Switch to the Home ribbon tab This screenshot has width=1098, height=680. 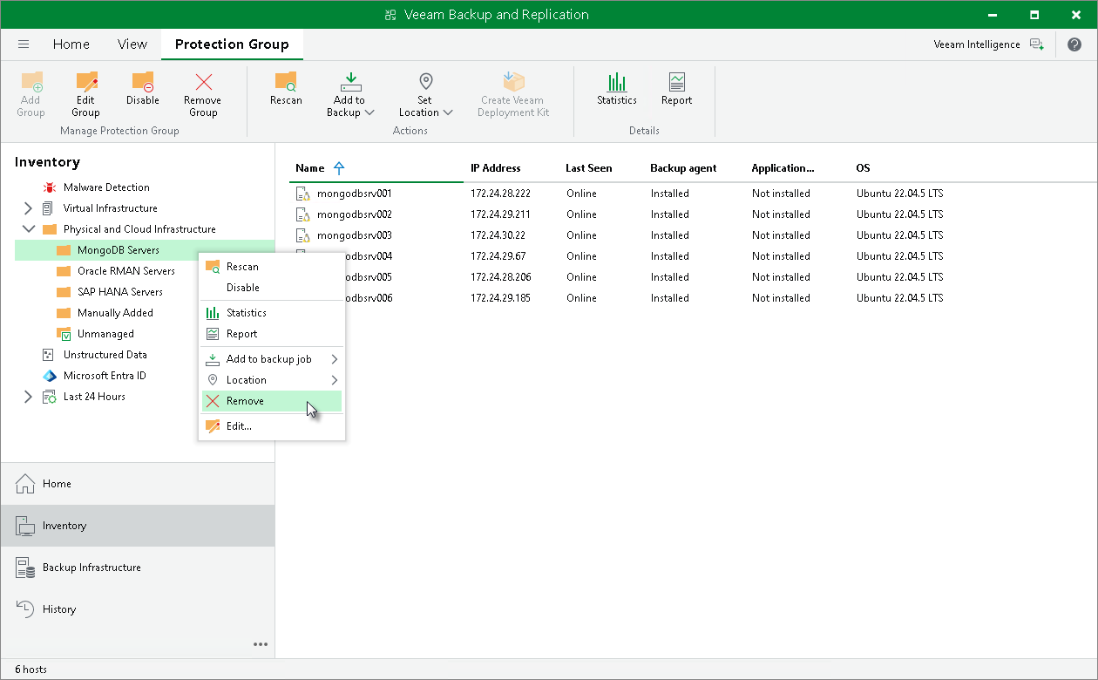[x=71, y=44]
